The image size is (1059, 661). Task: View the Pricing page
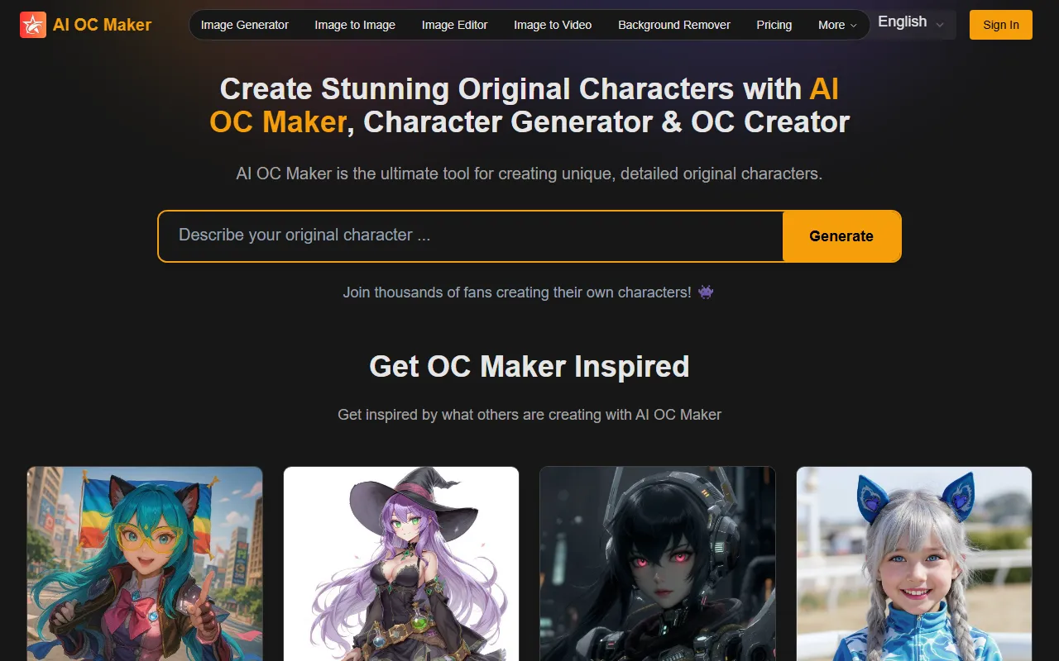pyautogui.click(x=774, y=25)
